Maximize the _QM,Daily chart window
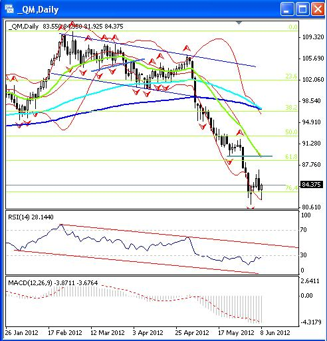Screen dimensions: 327x341 (x=302, y=9)
